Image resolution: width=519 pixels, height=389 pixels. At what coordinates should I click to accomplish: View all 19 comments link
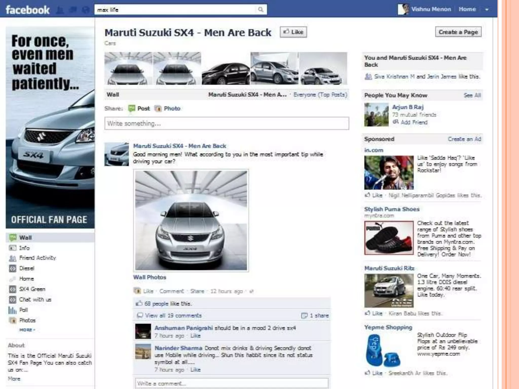pos(173,316)
